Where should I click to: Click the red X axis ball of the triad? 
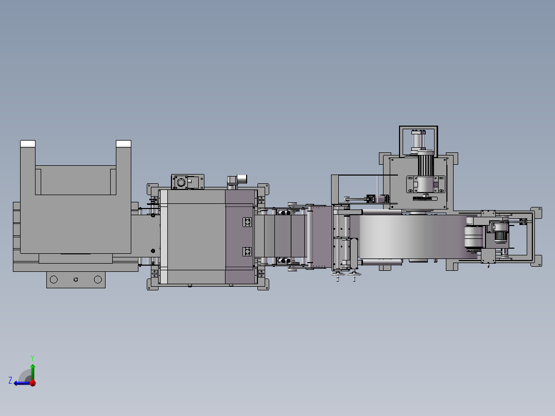(33, 383)
